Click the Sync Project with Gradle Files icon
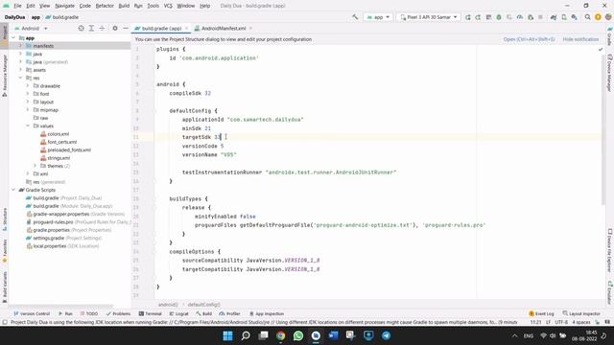614x345 pixels. pyautogui.click(x=554, y=17)
